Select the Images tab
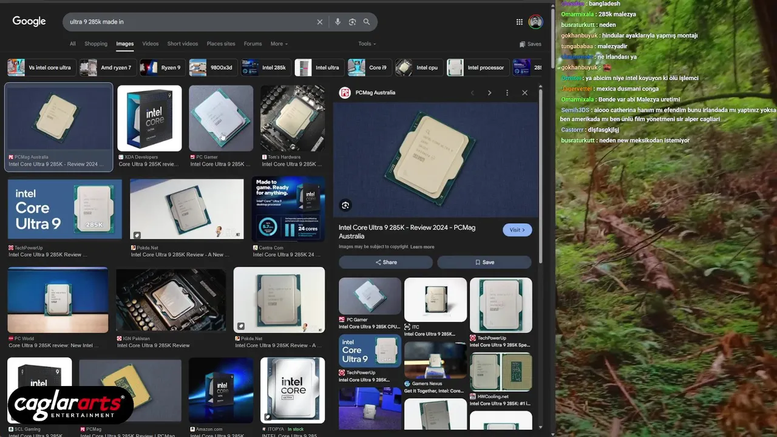The width and height of the screenshot is (777, 437). point(125,44)
